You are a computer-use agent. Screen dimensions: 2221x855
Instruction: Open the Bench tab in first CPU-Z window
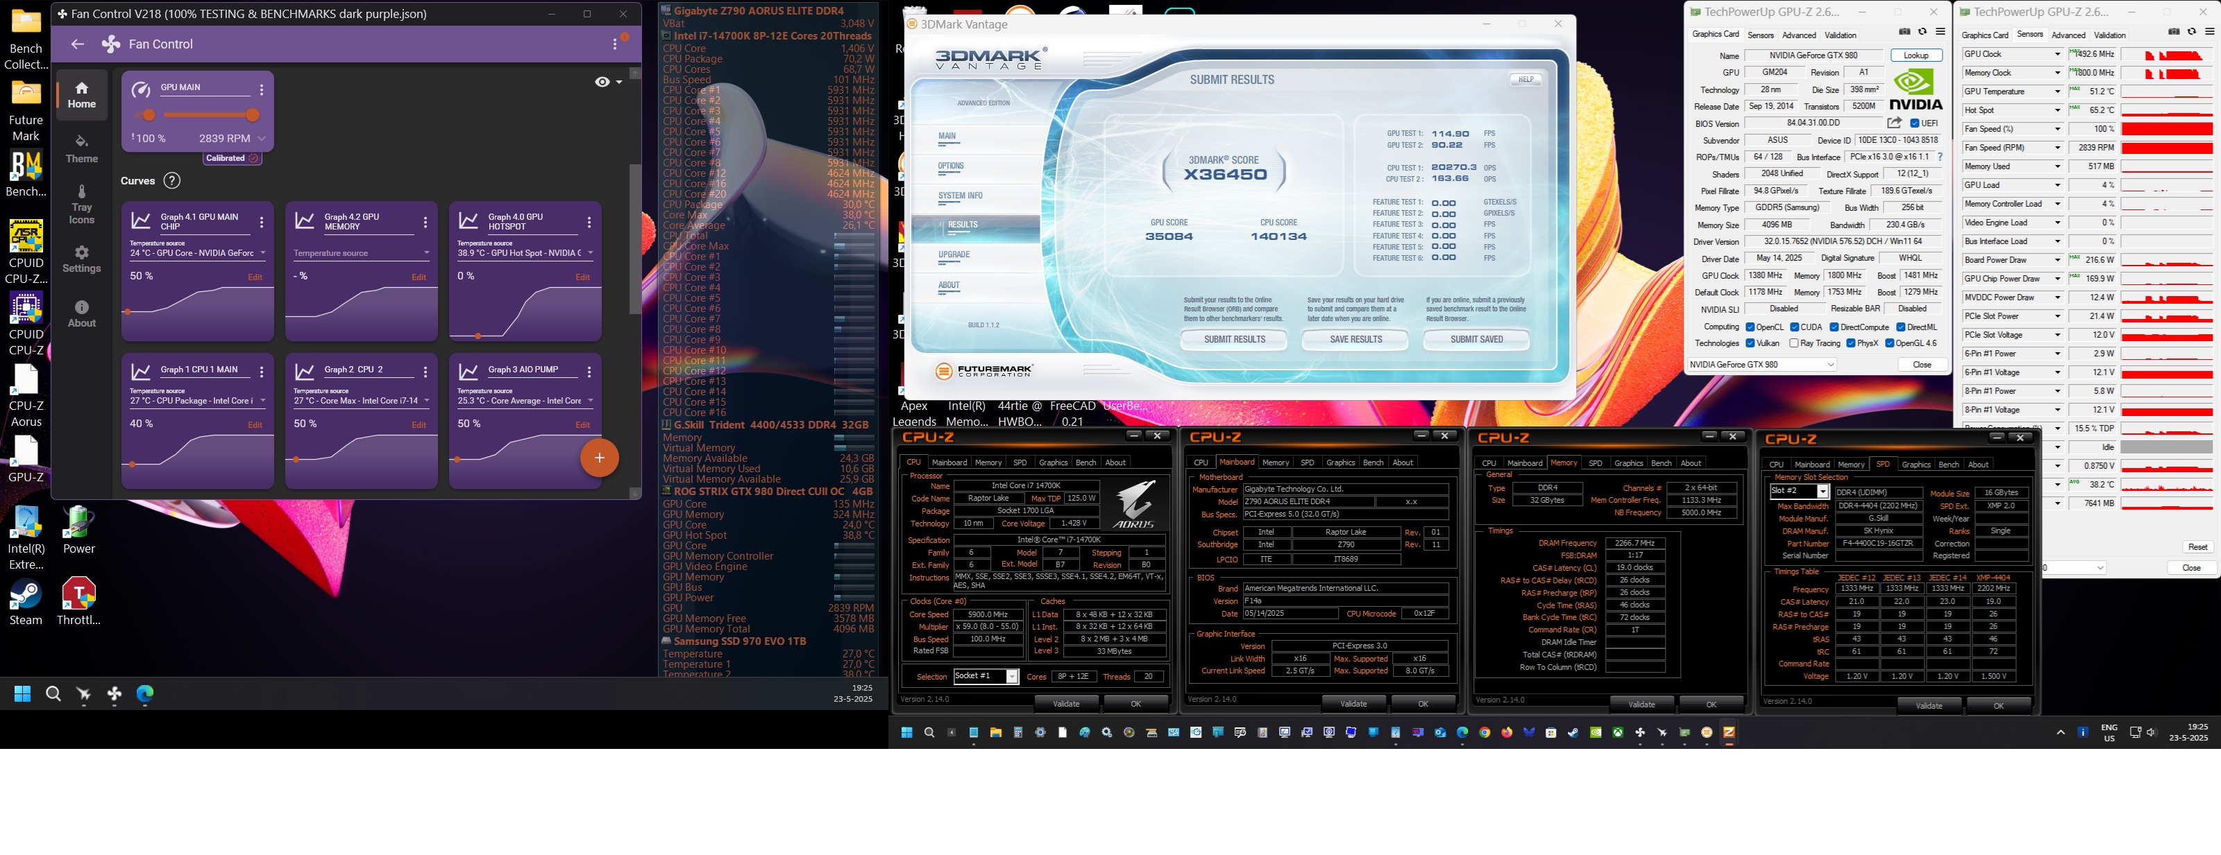point(1086,463)
